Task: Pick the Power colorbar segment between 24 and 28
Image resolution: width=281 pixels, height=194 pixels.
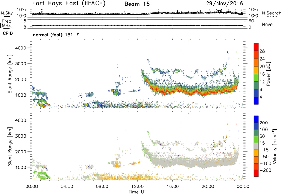Action: point(256,55)
